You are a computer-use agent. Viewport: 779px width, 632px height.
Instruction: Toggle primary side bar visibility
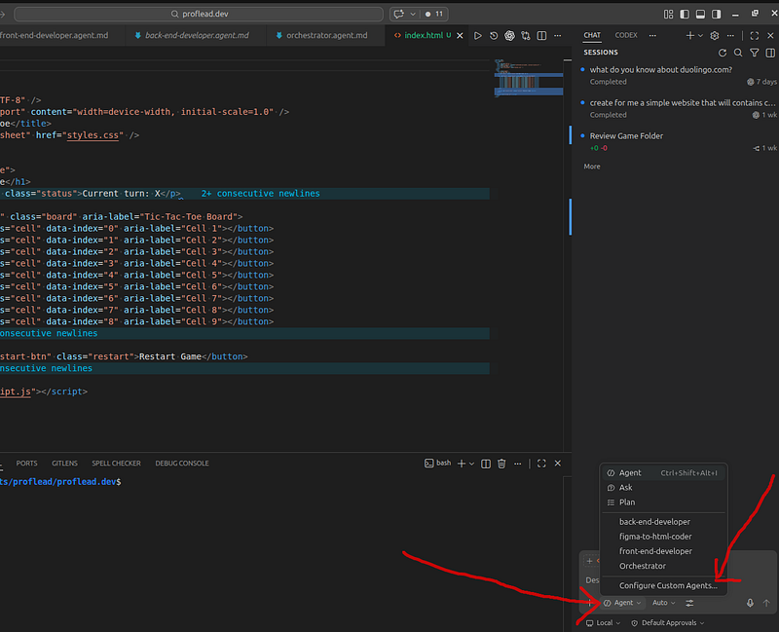tap(685, 14)
